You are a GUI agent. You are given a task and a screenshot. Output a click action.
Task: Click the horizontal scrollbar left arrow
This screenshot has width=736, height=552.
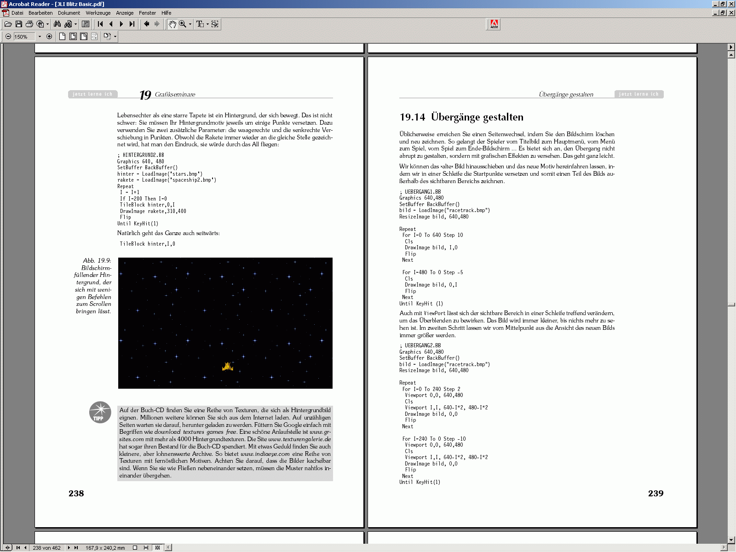click(169, 547)
